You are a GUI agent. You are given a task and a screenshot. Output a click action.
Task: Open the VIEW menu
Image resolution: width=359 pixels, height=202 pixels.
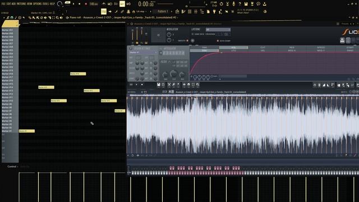tap(30, 4)
